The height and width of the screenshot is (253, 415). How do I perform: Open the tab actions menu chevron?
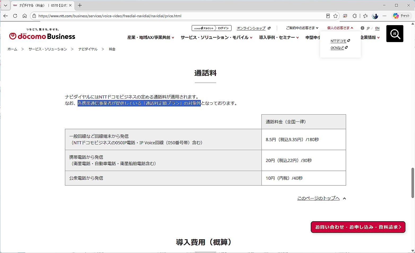pos(5,5)
